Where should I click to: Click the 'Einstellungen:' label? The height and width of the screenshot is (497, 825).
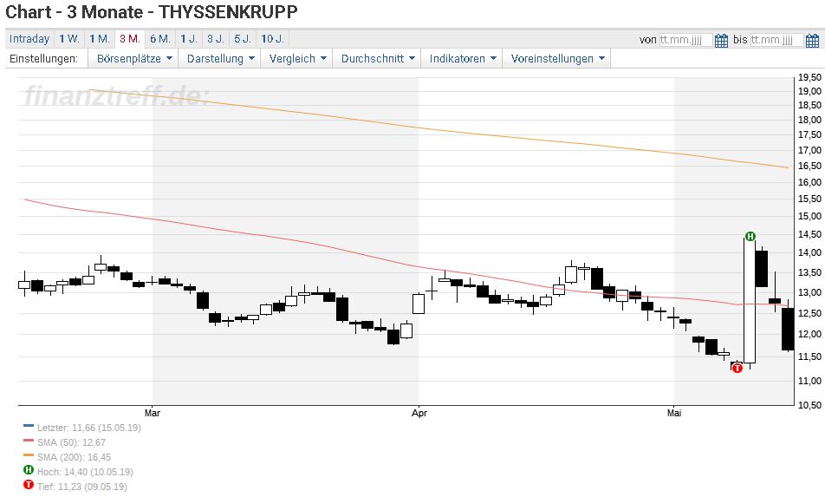pyautogui.click(x=43, y=58)
